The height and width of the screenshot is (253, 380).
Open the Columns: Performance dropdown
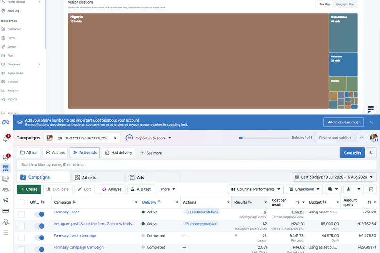256,189
